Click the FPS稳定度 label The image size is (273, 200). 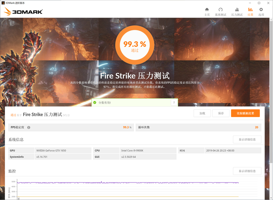coord(18,127)
